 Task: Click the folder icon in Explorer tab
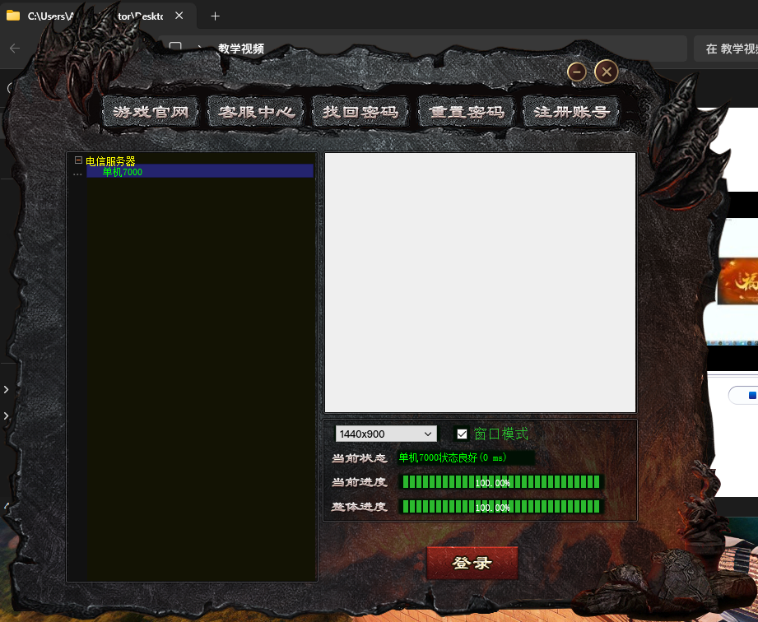pyautogui.click(x=13, y=16)
